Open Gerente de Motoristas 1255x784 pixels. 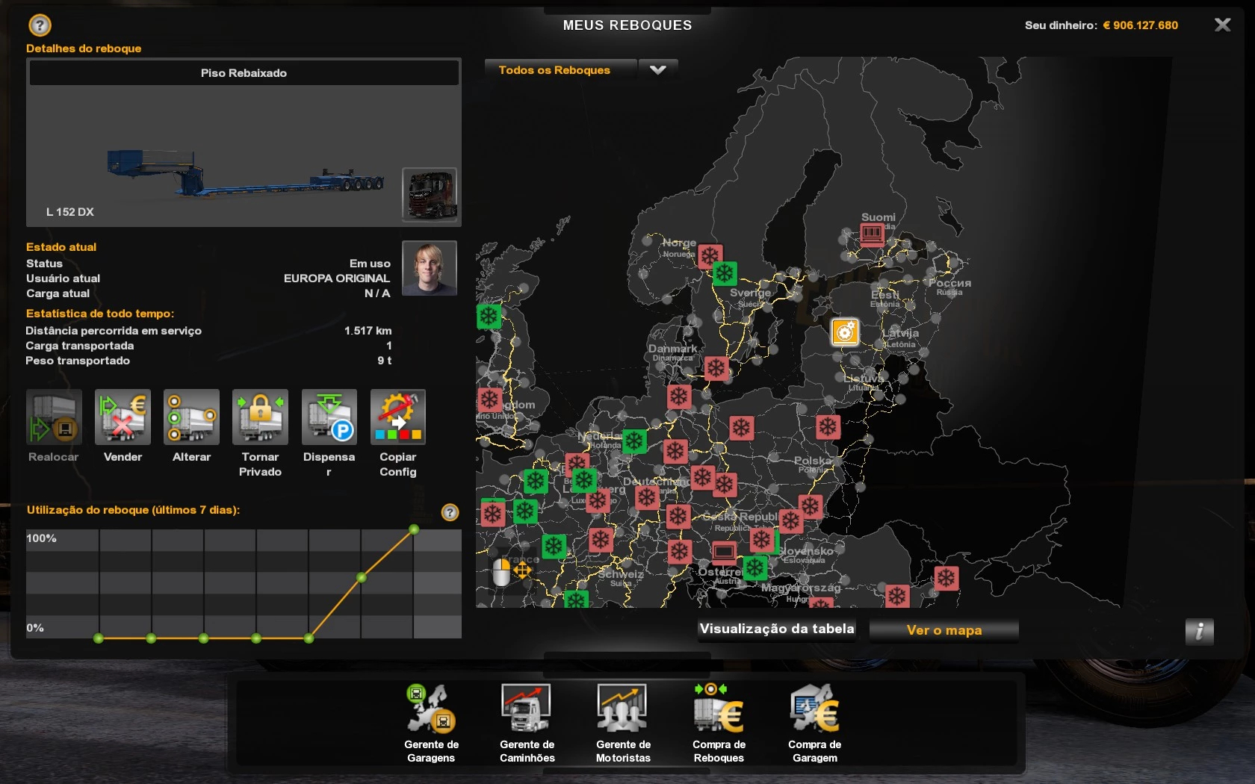pyautogui.click(x=622, y=709)
